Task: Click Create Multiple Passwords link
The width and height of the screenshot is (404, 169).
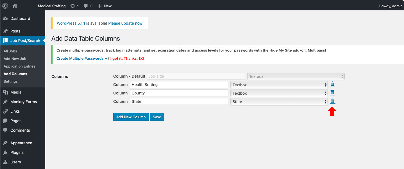Action: tap(82, 58)
